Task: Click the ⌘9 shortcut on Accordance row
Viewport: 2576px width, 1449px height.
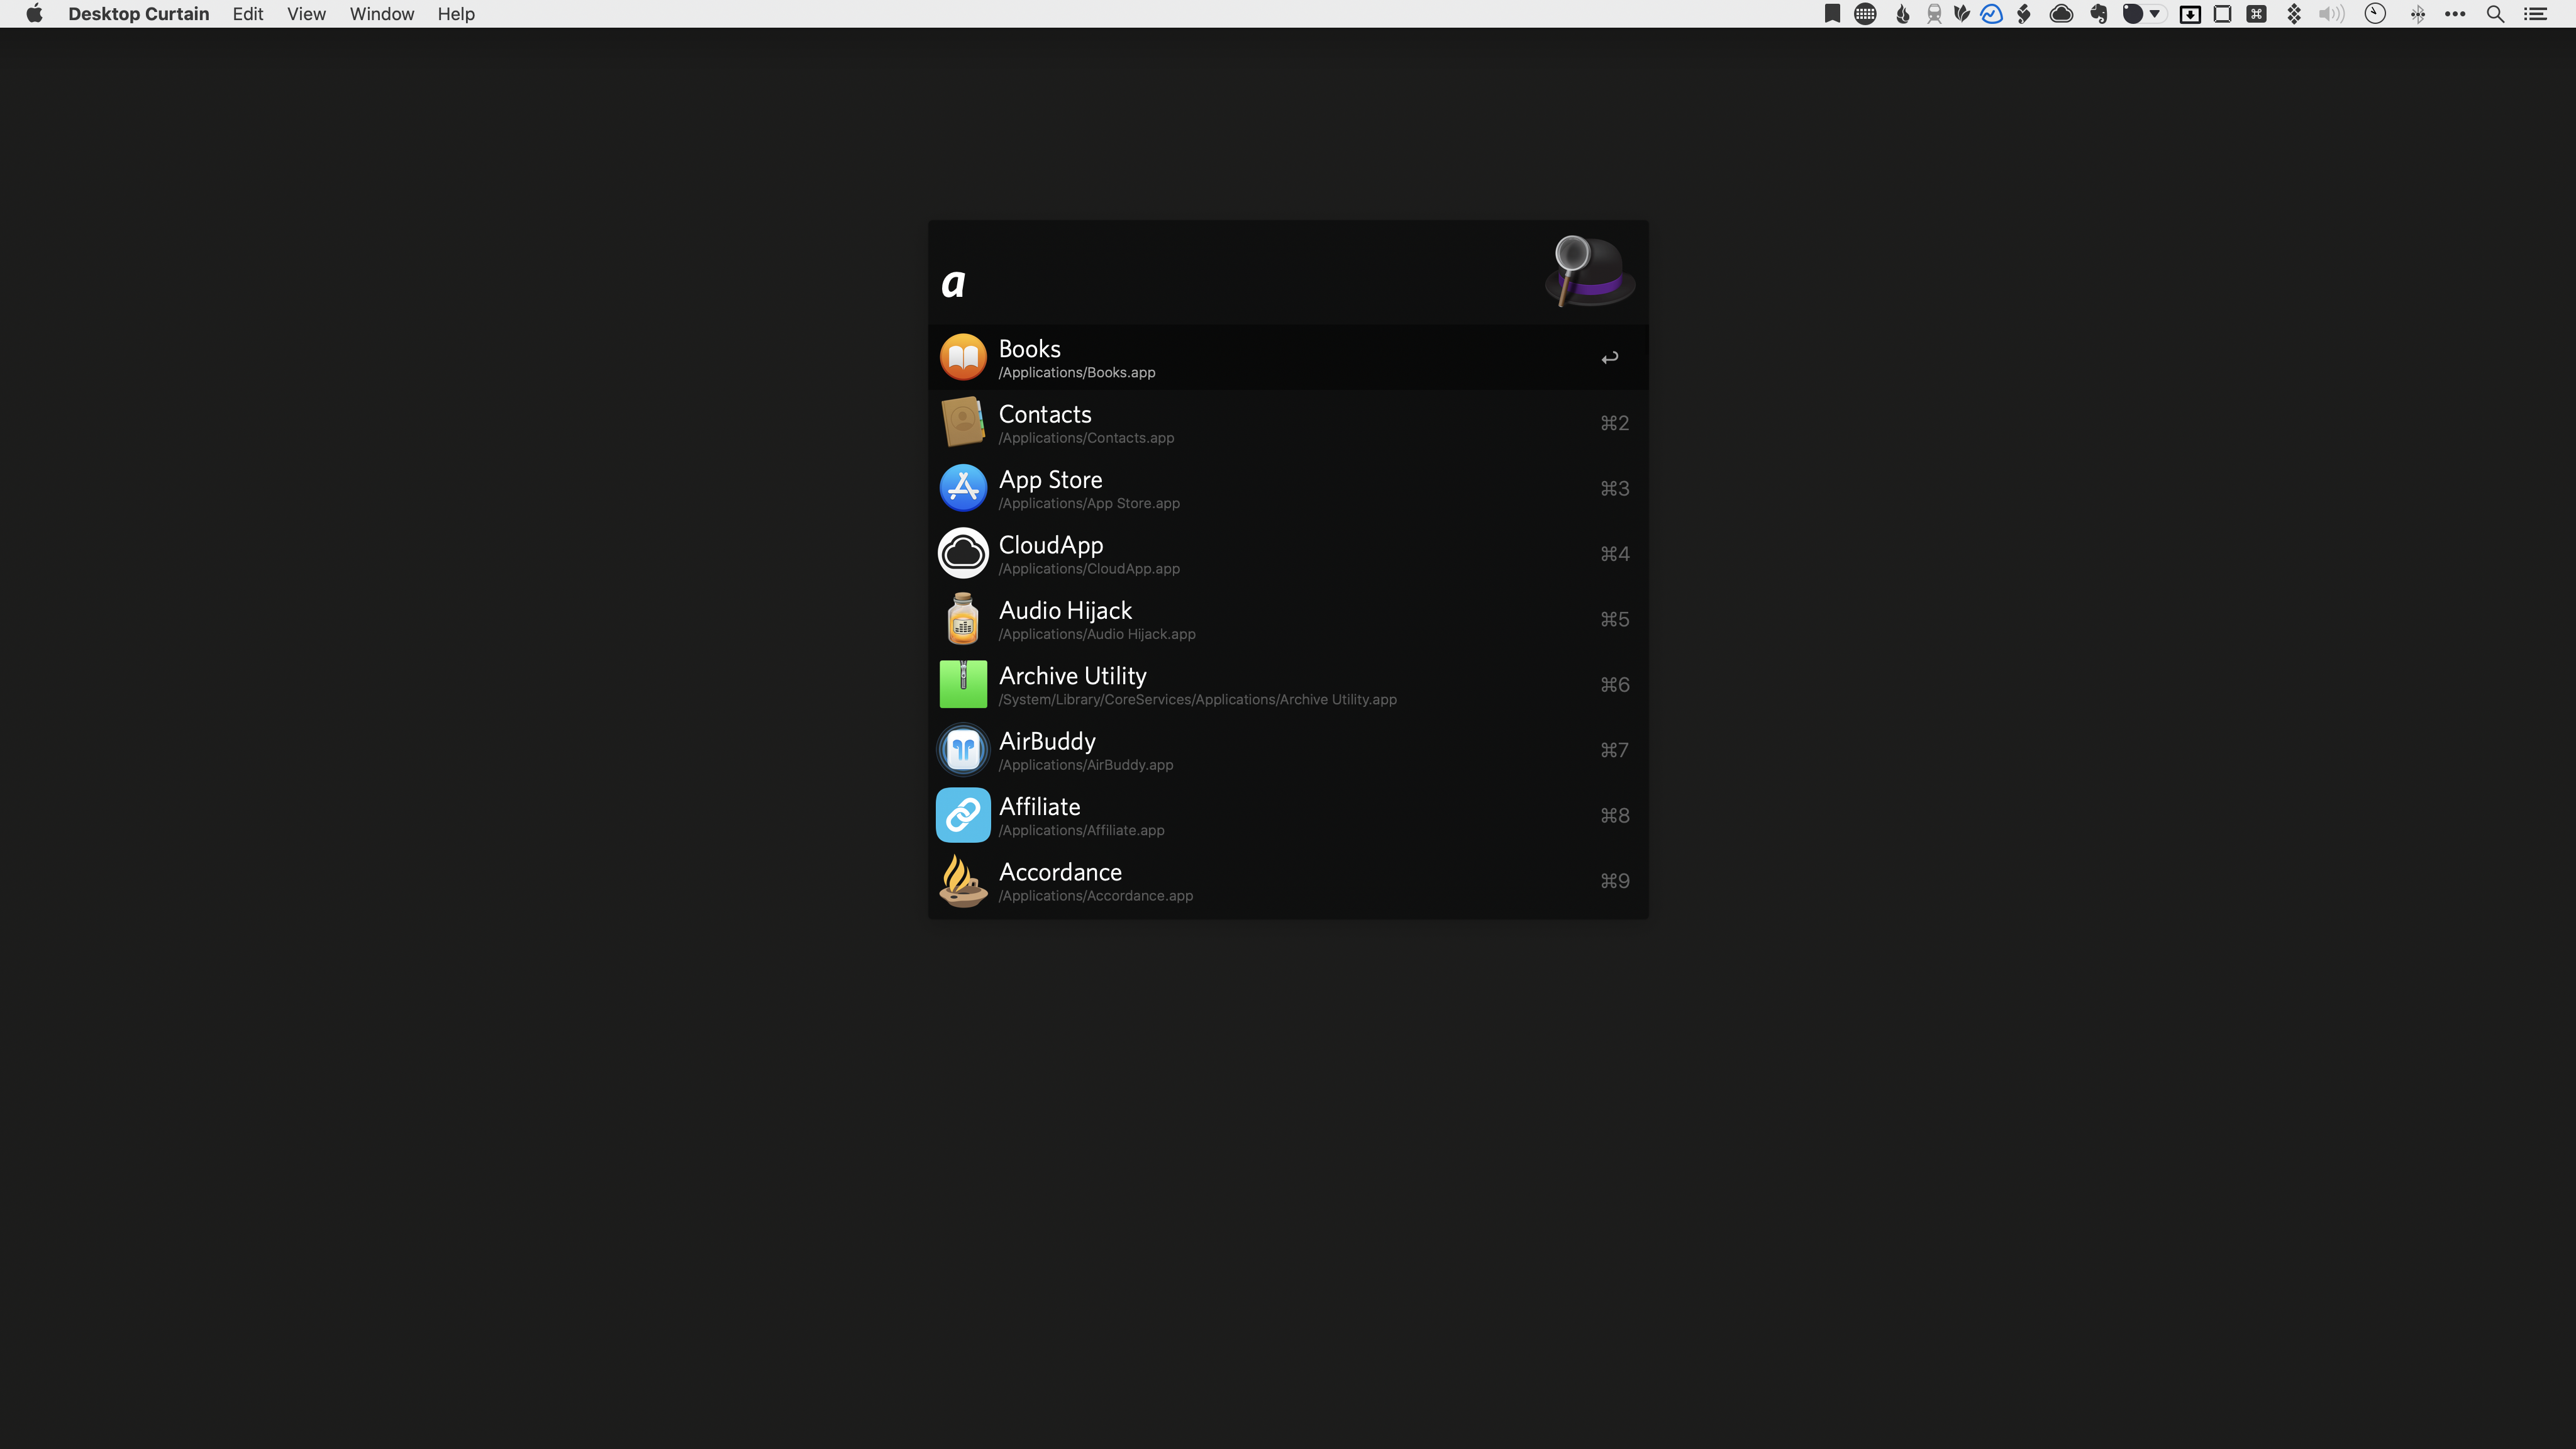Action: click(1614, 881)
